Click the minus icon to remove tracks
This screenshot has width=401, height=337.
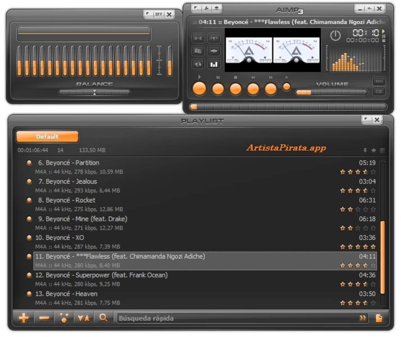44,318
